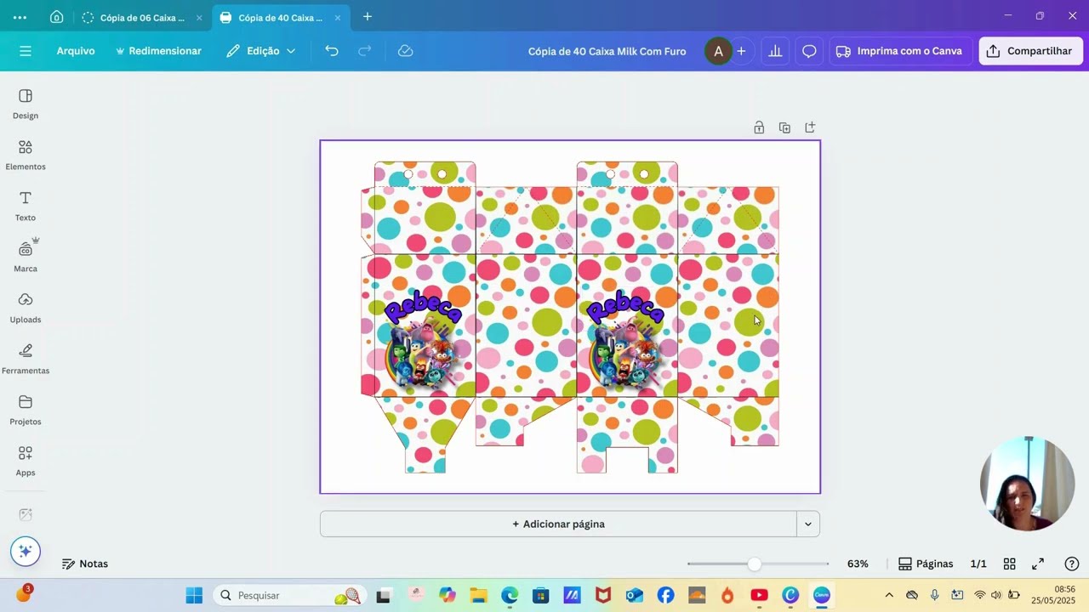The height and width of the screenshot is (612, 1089).
Task: Undo the last action
Action: click(332, 51)
